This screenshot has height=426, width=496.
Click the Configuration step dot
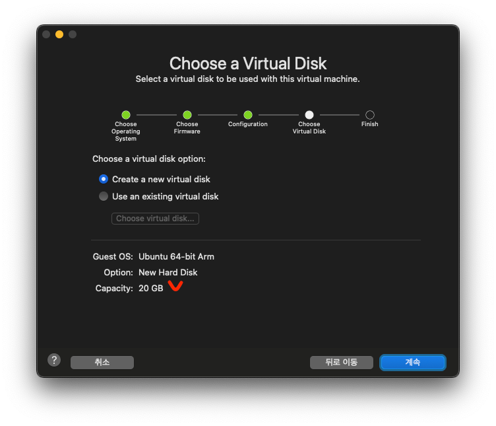coord(248,115)
